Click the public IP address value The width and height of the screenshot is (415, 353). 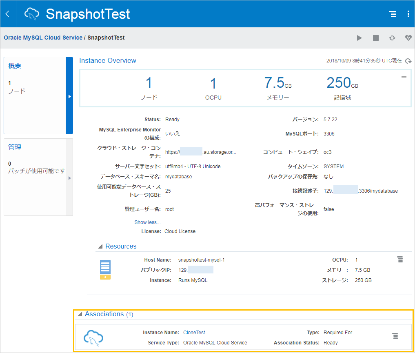point(195,270)
